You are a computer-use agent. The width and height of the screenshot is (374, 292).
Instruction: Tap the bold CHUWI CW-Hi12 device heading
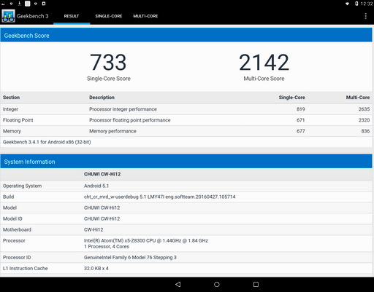[102, 174]
